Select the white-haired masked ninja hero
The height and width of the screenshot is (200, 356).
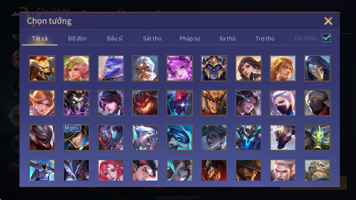click(283, 103)
